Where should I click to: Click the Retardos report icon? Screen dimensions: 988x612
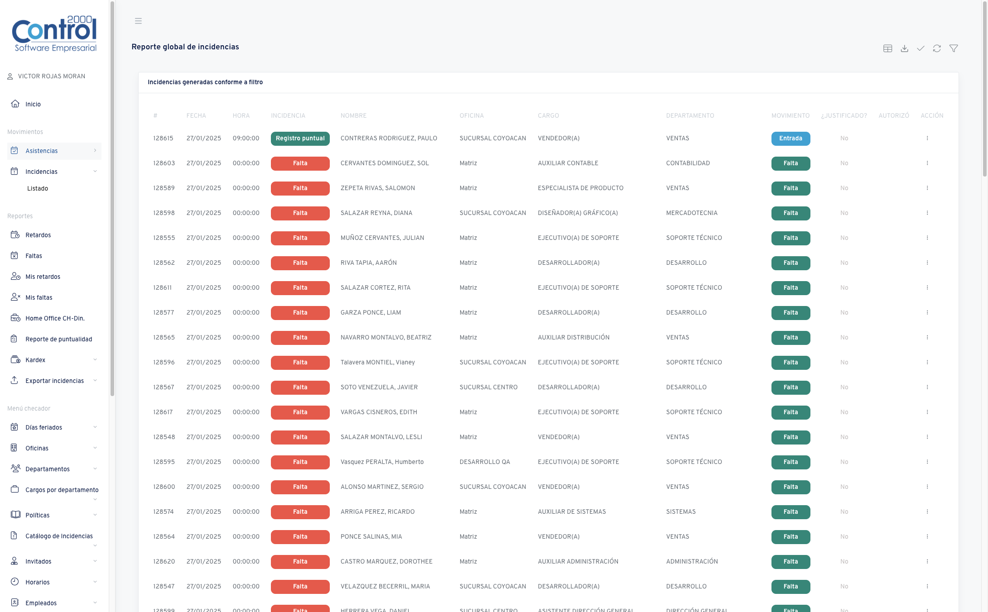[15, 234]
